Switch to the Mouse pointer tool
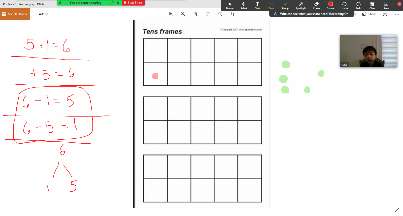Viewport: 403px width, 216px height. [x=230, y=5]
